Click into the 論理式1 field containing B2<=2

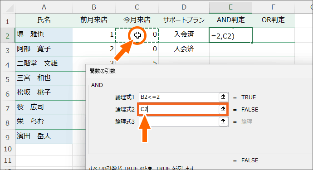(x=179, y=97)
